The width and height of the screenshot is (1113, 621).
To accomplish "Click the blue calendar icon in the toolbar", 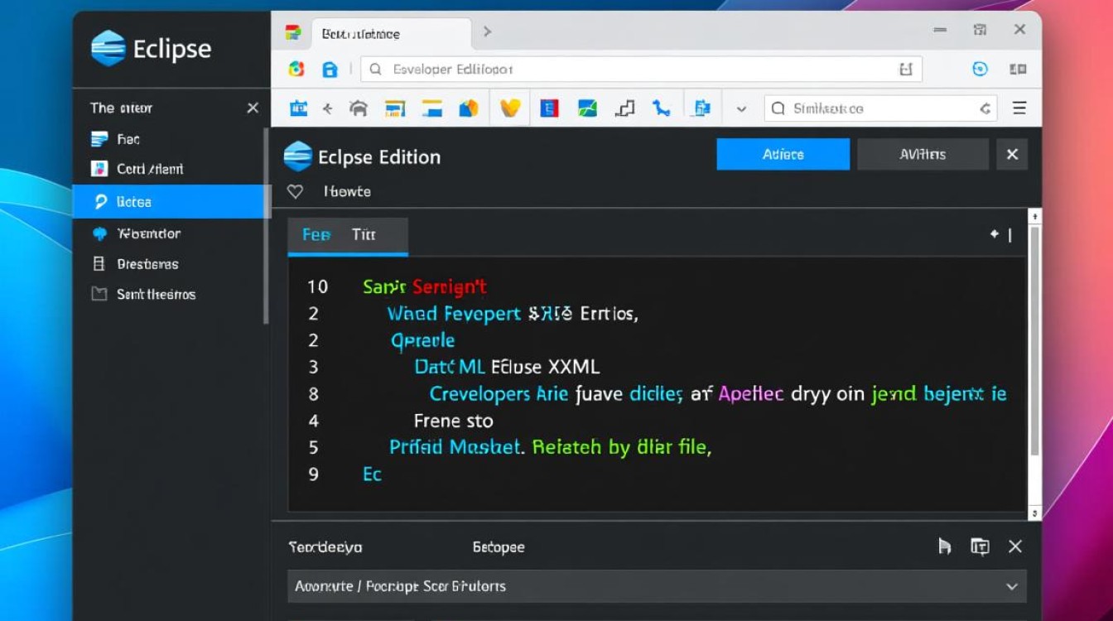I will coord(298,108).
